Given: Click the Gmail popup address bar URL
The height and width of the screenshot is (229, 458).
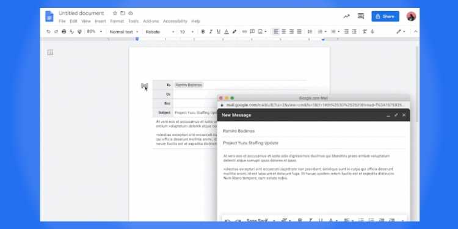Looking at the screenshot, I should (316, 105).
